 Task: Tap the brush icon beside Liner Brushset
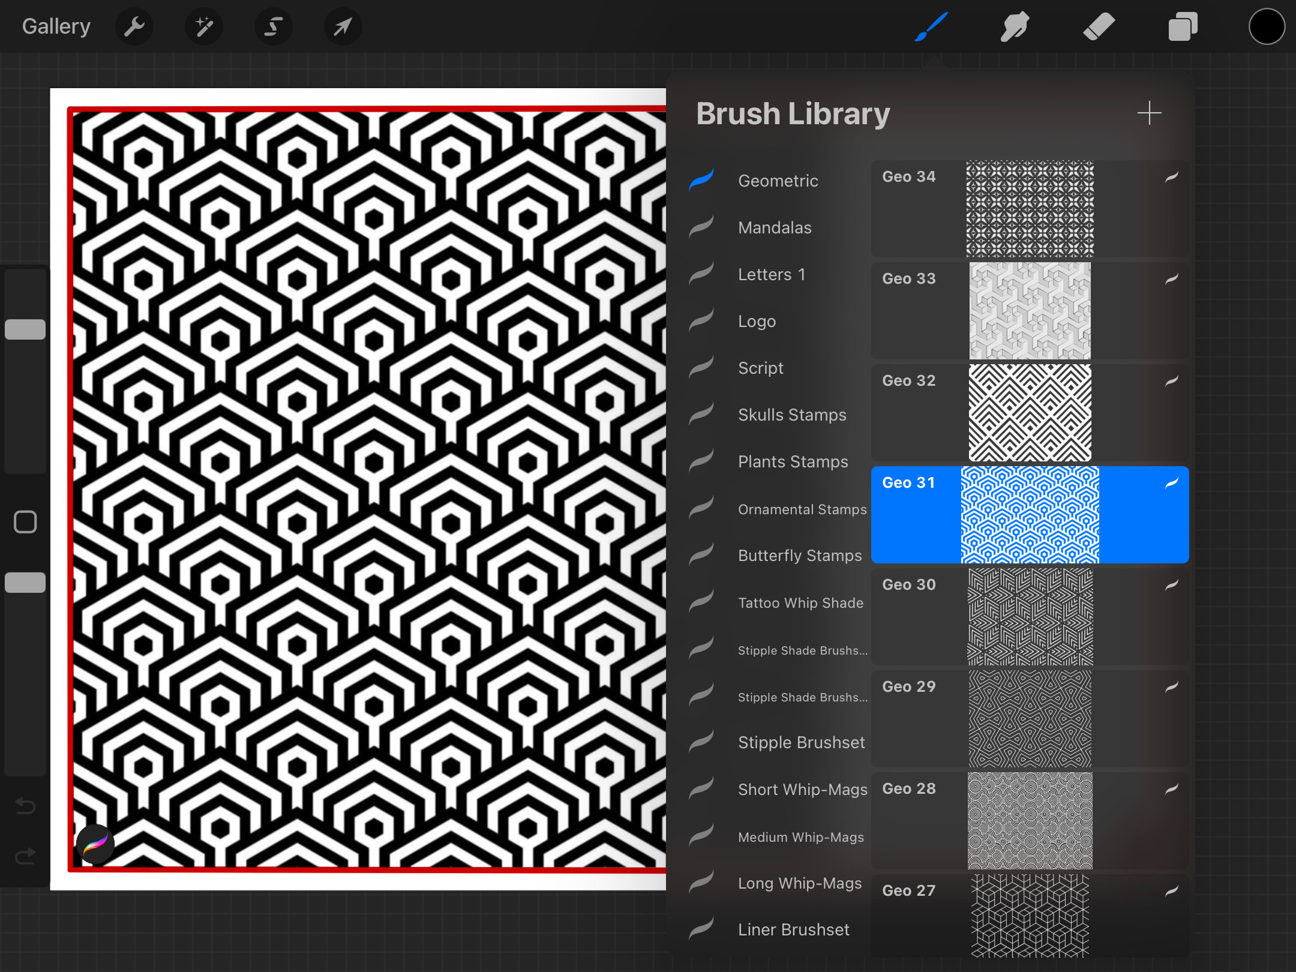(701, 928)
